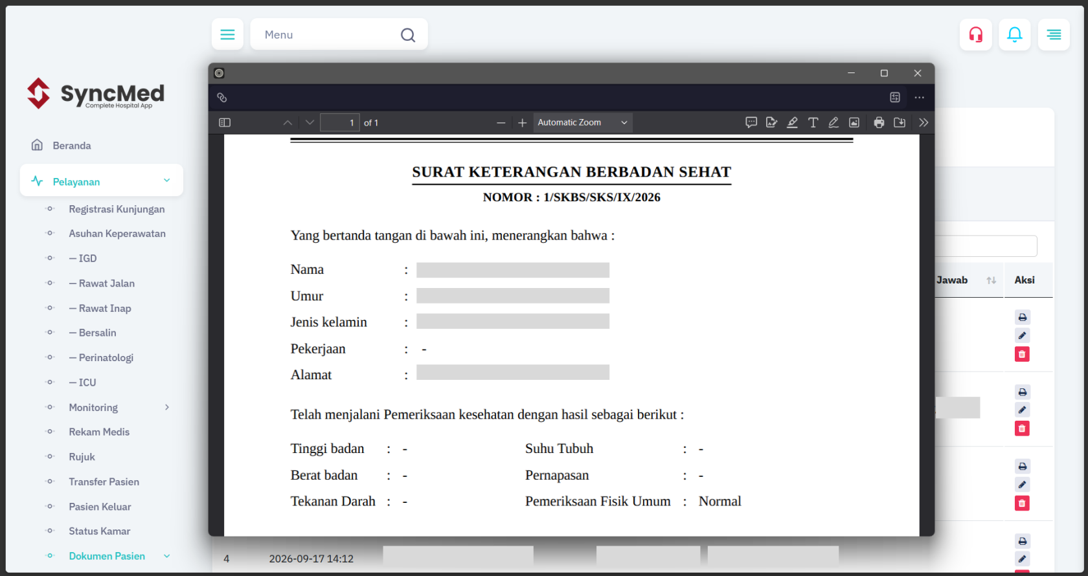The height and width of the screenshot is (576, 1088).
Task: Open the notifications bell
Action: 1015,34
